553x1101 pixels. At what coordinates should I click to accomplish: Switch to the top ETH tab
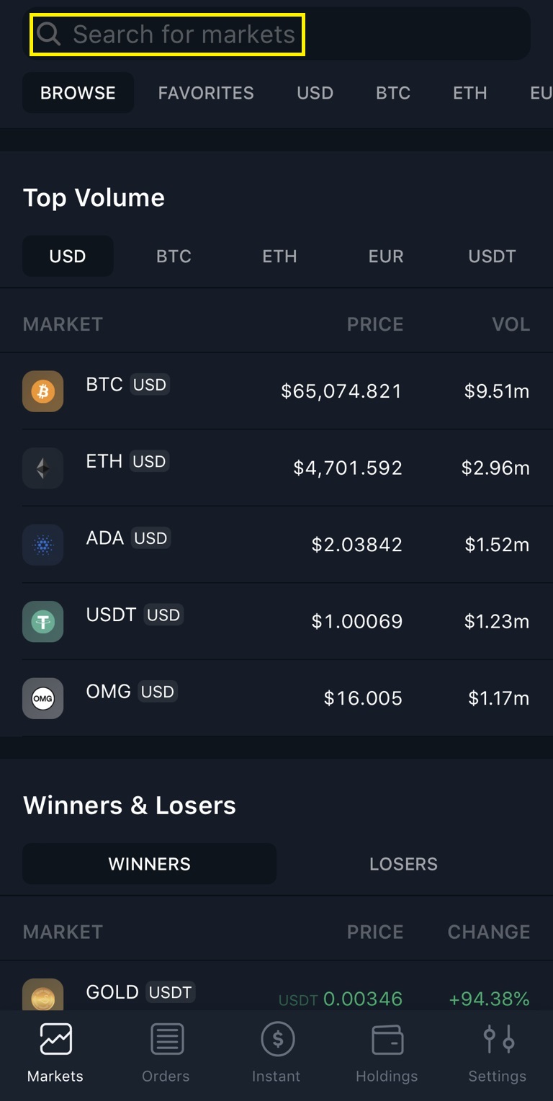469,93
